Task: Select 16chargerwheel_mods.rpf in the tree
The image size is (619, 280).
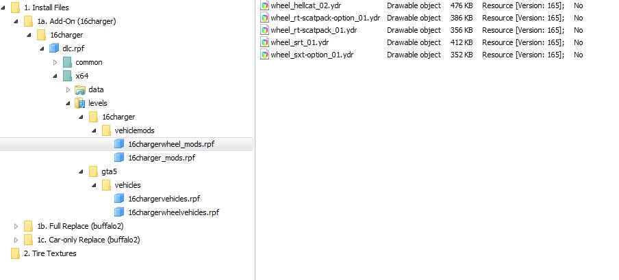Action: click(x=171, y=144)
